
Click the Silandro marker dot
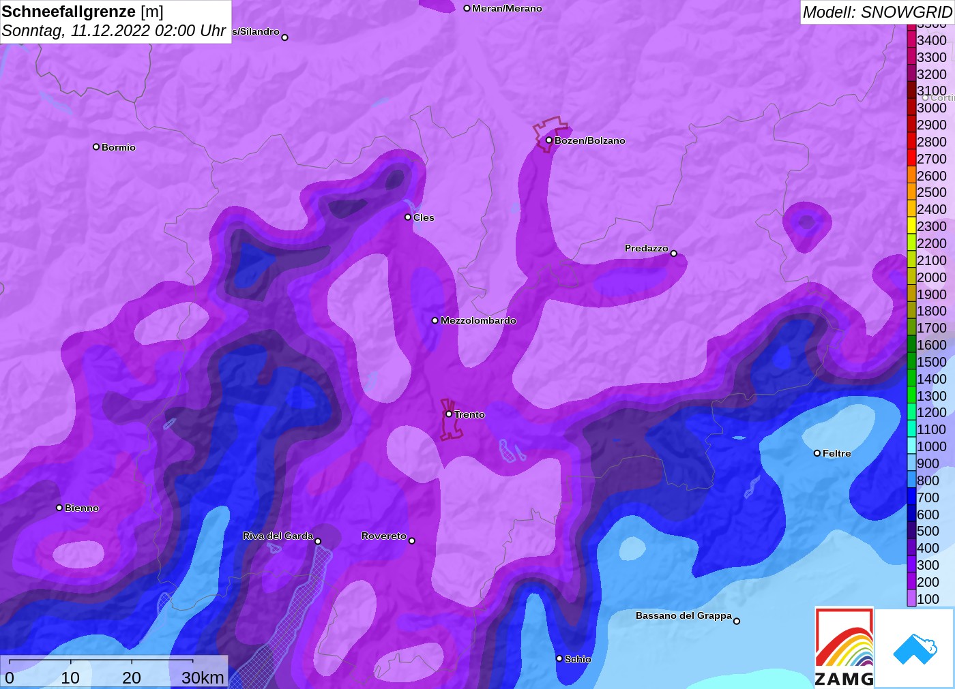pos(285,37)
